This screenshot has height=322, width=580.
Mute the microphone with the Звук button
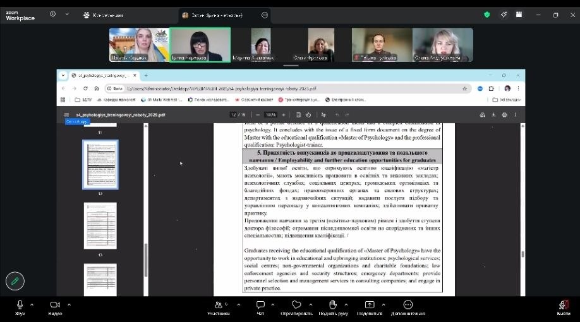point(20,306)
